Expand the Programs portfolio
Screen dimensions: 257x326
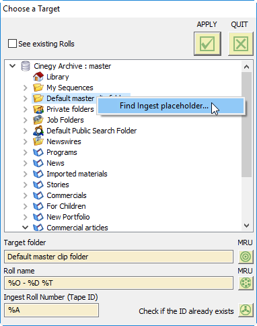click(26, 152)
